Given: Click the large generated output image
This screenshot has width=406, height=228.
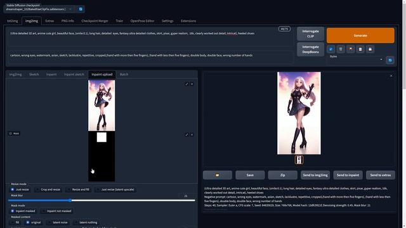Looking at the screenshot, I should (299, 113).
